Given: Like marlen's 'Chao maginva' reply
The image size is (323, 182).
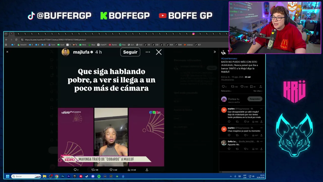Looking at the screenshot, I should 245,135.
